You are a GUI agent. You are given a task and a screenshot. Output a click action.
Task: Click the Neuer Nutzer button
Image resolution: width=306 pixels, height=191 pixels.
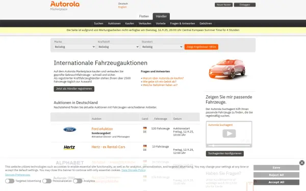pos(224,5)
